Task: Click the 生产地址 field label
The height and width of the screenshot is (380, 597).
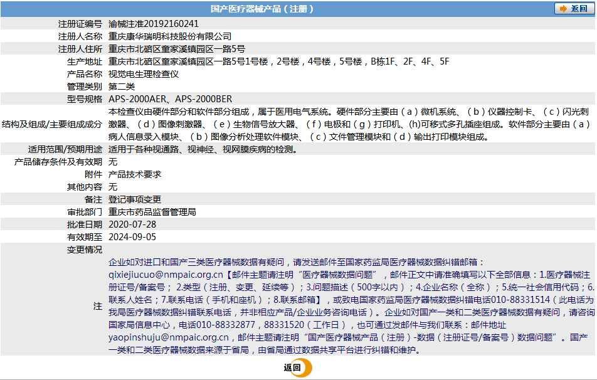Action: (x=85, y=61)
